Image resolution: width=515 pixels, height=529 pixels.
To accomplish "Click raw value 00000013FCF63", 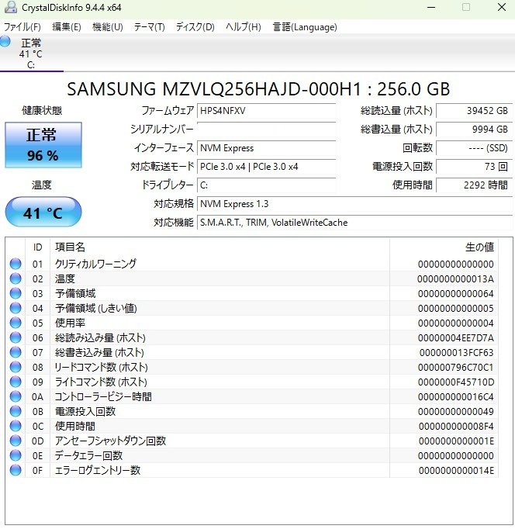I will point(456,353).
